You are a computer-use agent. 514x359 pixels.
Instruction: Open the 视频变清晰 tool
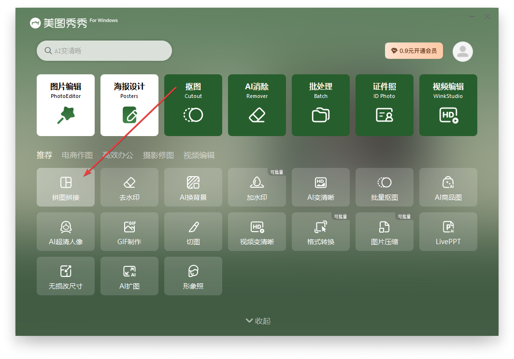point(257,232)
